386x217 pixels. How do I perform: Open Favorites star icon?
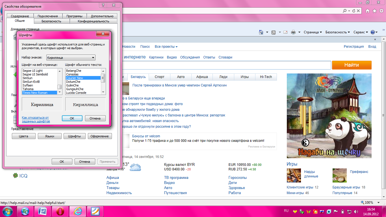click(374, 11)
